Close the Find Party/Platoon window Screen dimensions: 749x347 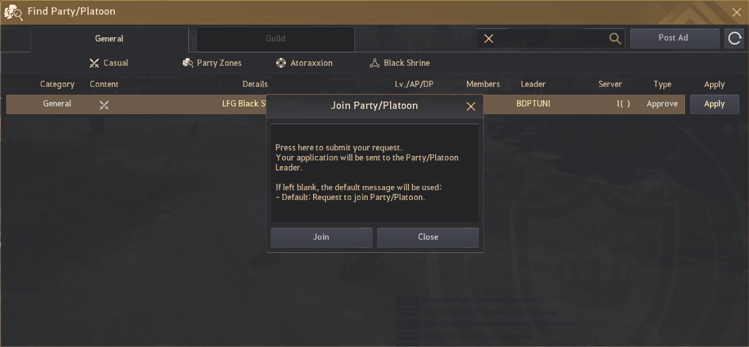point(736,12)
